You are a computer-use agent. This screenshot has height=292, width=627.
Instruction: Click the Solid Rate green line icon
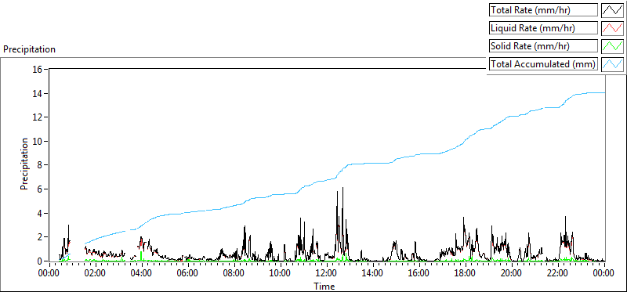click(612, 46)
